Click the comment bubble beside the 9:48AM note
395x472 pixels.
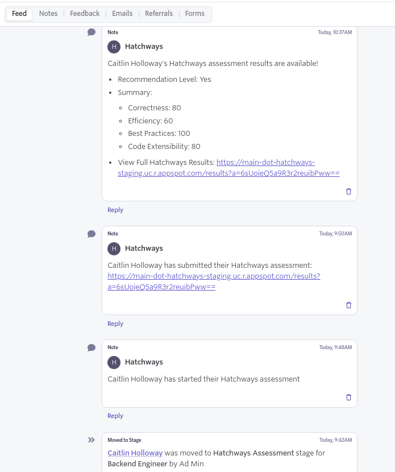(x=91, y=347)
